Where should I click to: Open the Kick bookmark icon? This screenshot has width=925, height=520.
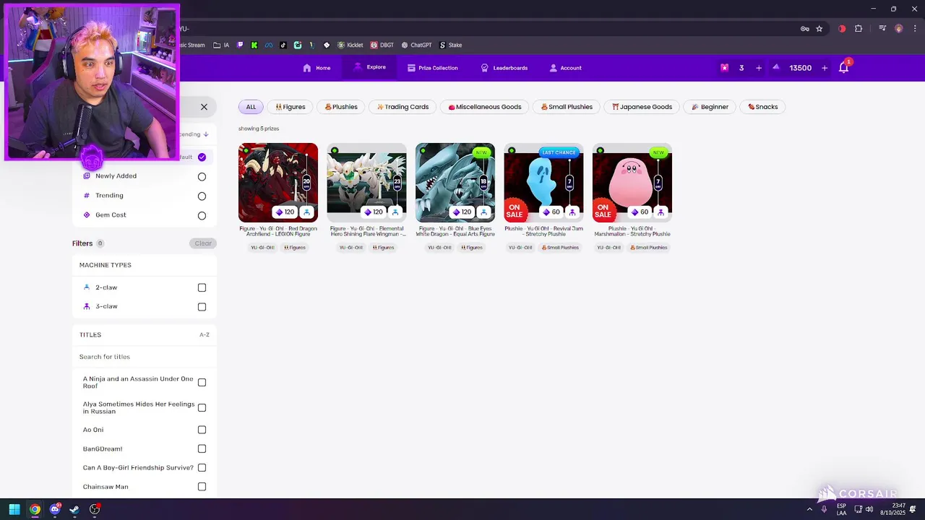tap(254, 45)
